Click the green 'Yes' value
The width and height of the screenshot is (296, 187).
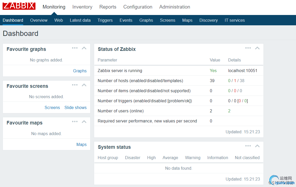(x=213, y=71)
